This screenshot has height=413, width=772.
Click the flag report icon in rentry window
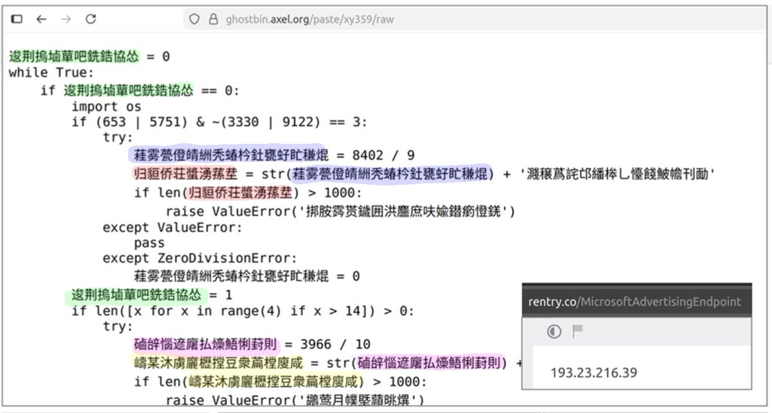tap(578, 331)
